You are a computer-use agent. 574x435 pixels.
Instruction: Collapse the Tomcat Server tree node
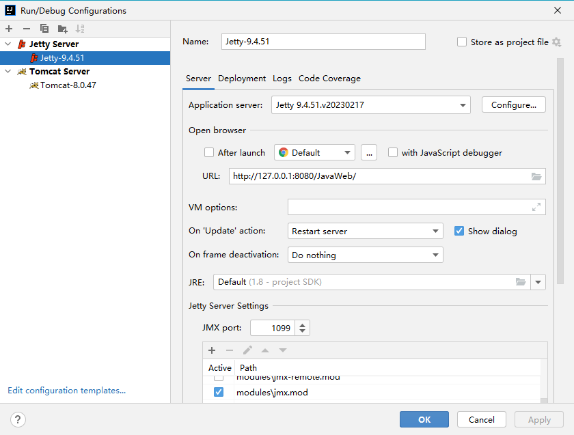click(x=8, y=71)
